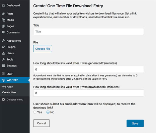Click the Comments speech bubble icon
Image resolution: width=156 pixels, height=133 pixels.
[3, 32]
